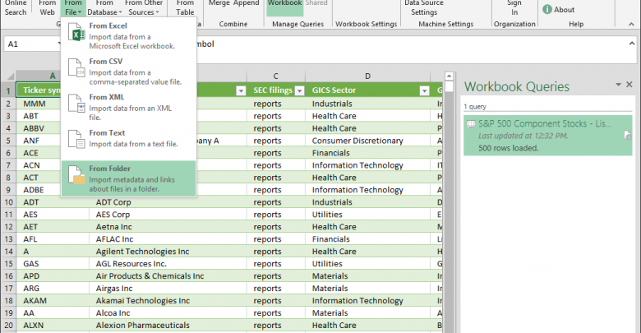Click the "1 query" count label

[x=475, y=106]
